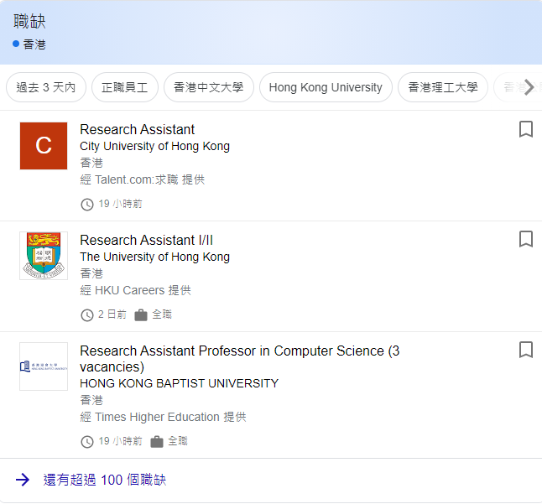Open the Research Assistant job title
This screenshot has height=504, width=542.
pos(138,129)
